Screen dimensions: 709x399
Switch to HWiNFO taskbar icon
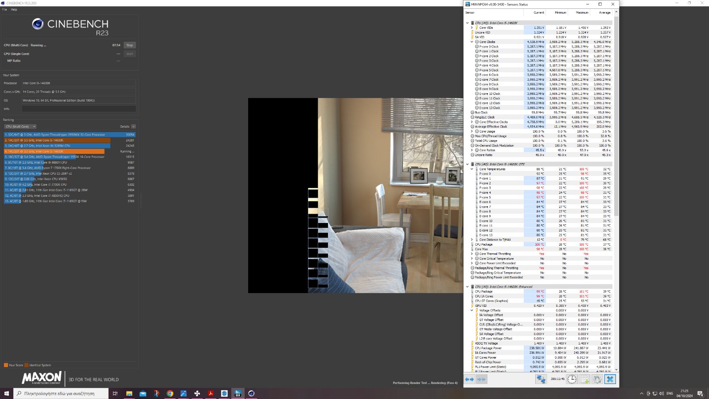click(238, 393)
